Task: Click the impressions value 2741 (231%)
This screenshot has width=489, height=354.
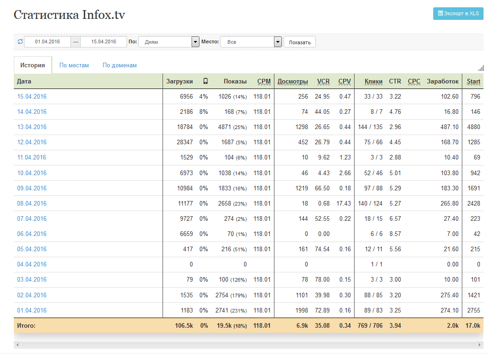Action: point(231,310)
